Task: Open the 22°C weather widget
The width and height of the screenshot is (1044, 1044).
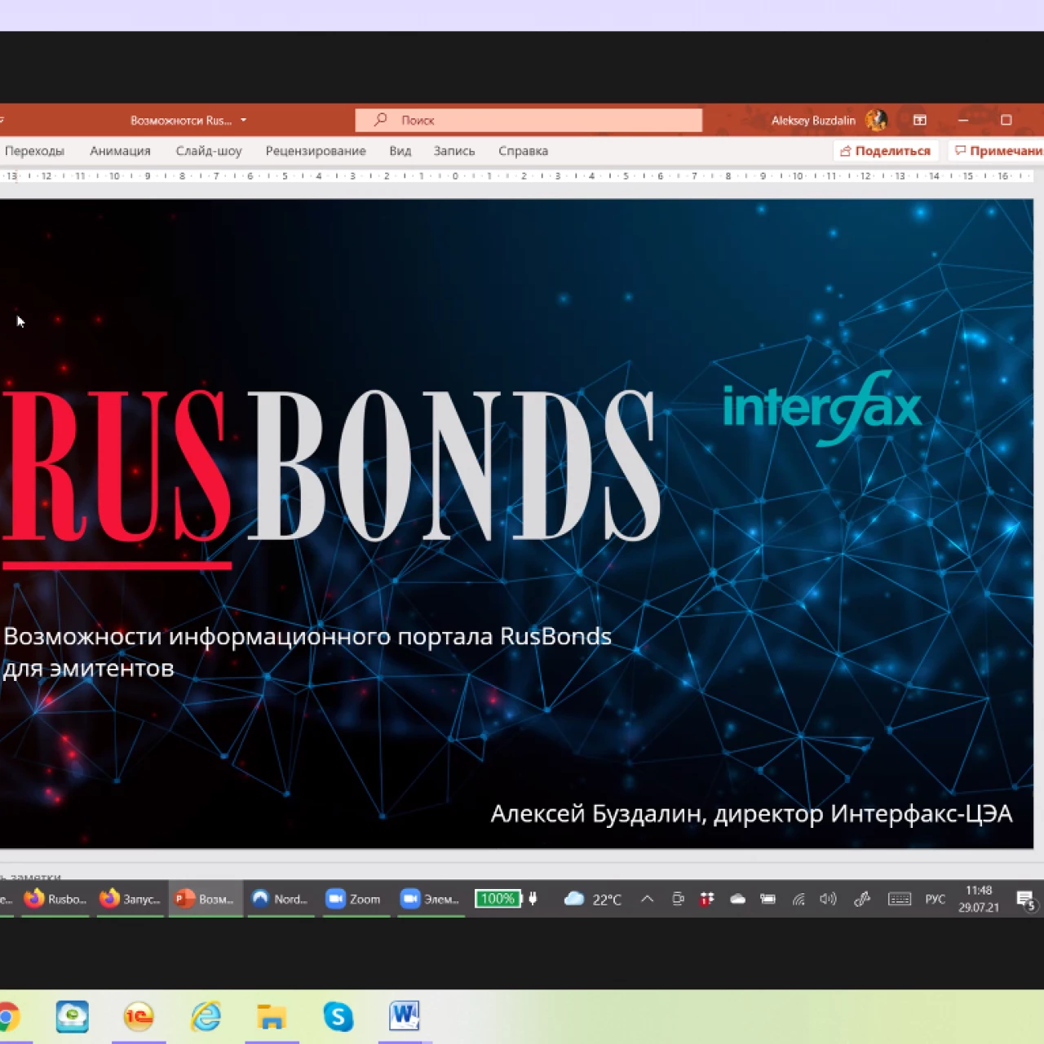Action: (593, 899)
